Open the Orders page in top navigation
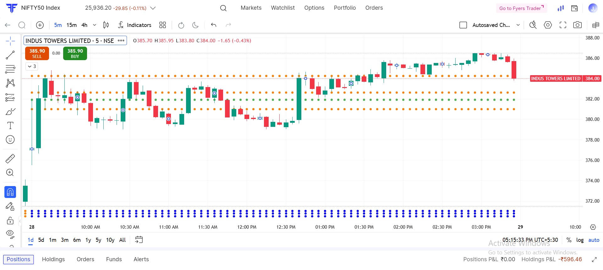This screenshot has height=270, width=603. [374, 8]
